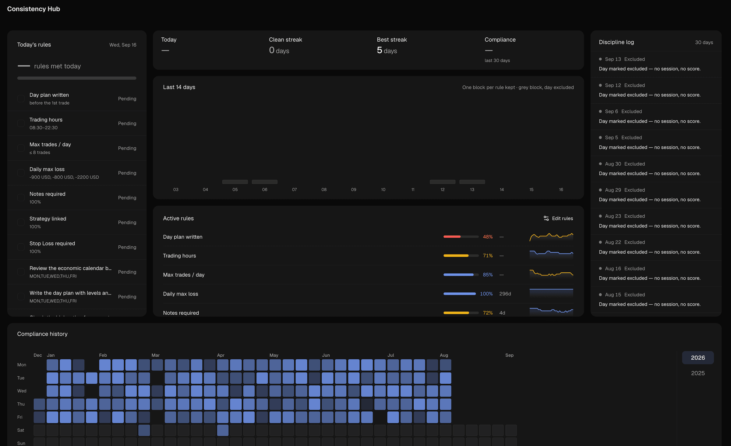Open the Trading hours sparkline chart

click(551, 255)
